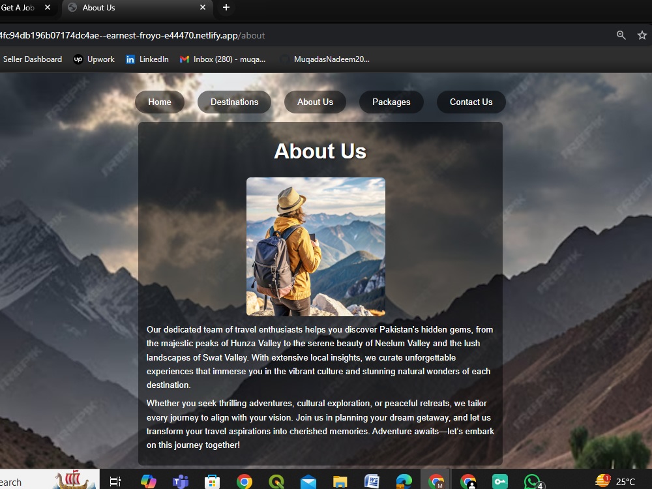Open the Gmail Inbox (280) bookmark
This screenshot has height=489, width=652.
pos(222,59)
